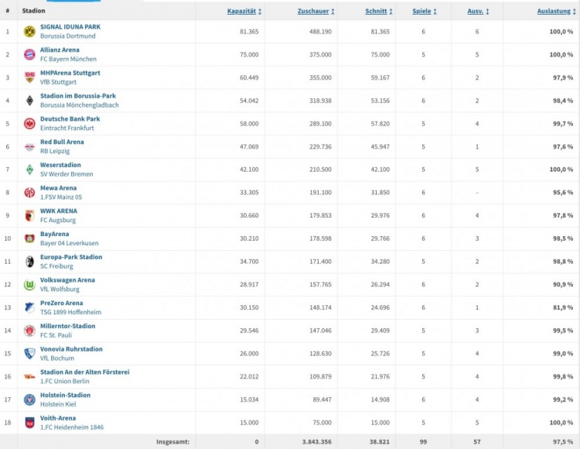
Task: Open Borussia Mönchengladbach club link
Action: click(79, 105)
